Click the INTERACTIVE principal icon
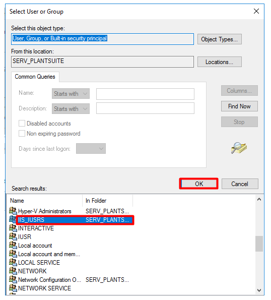This screenshot has height=300, width=271. [13, 228]
